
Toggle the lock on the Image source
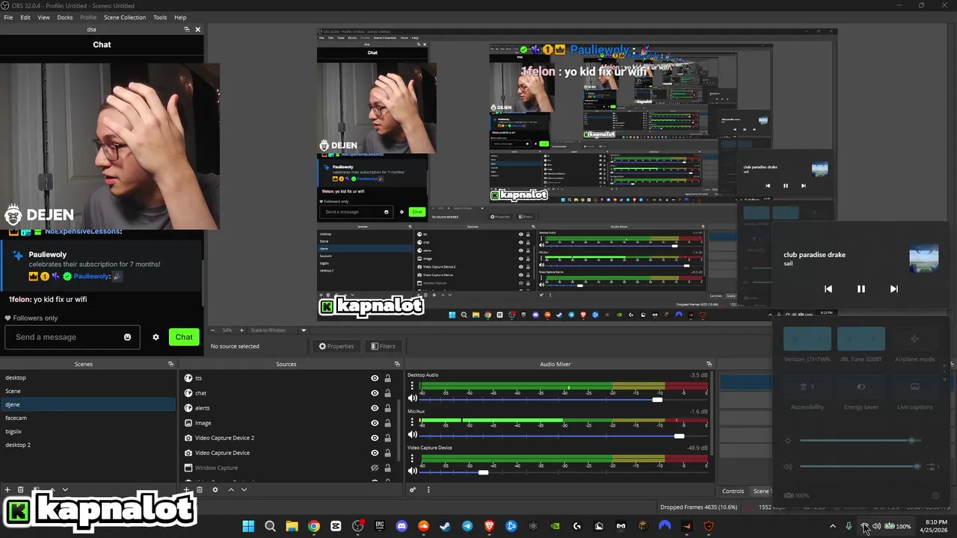click(387, 423)
